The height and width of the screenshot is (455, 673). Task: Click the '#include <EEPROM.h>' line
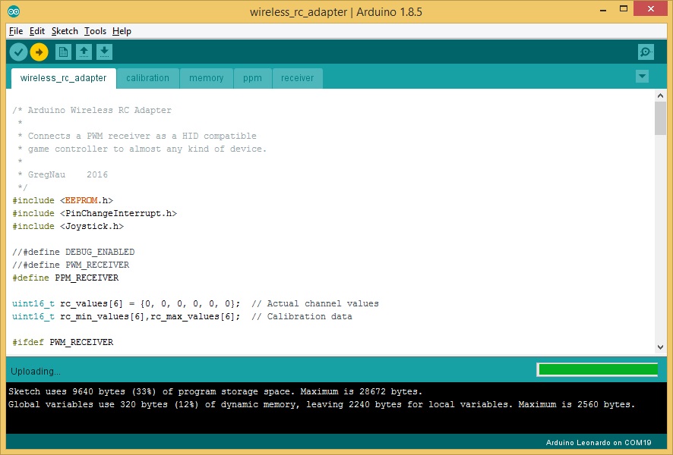(62, 200)
